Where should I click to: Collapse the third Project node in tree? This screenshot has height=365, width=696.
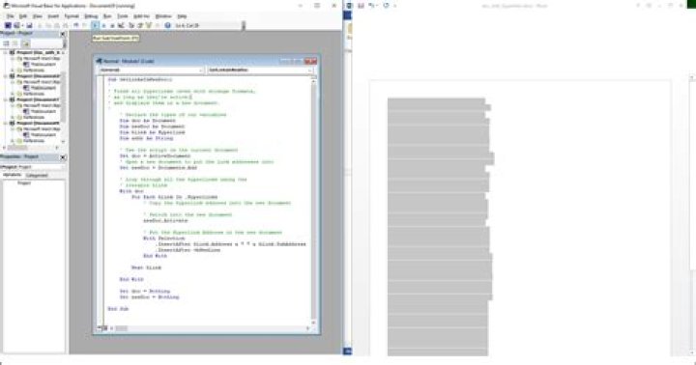click(6, 99)
